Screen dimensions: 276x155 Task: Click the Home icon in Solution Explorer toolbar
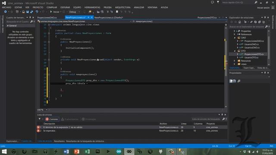pos(240,22)
